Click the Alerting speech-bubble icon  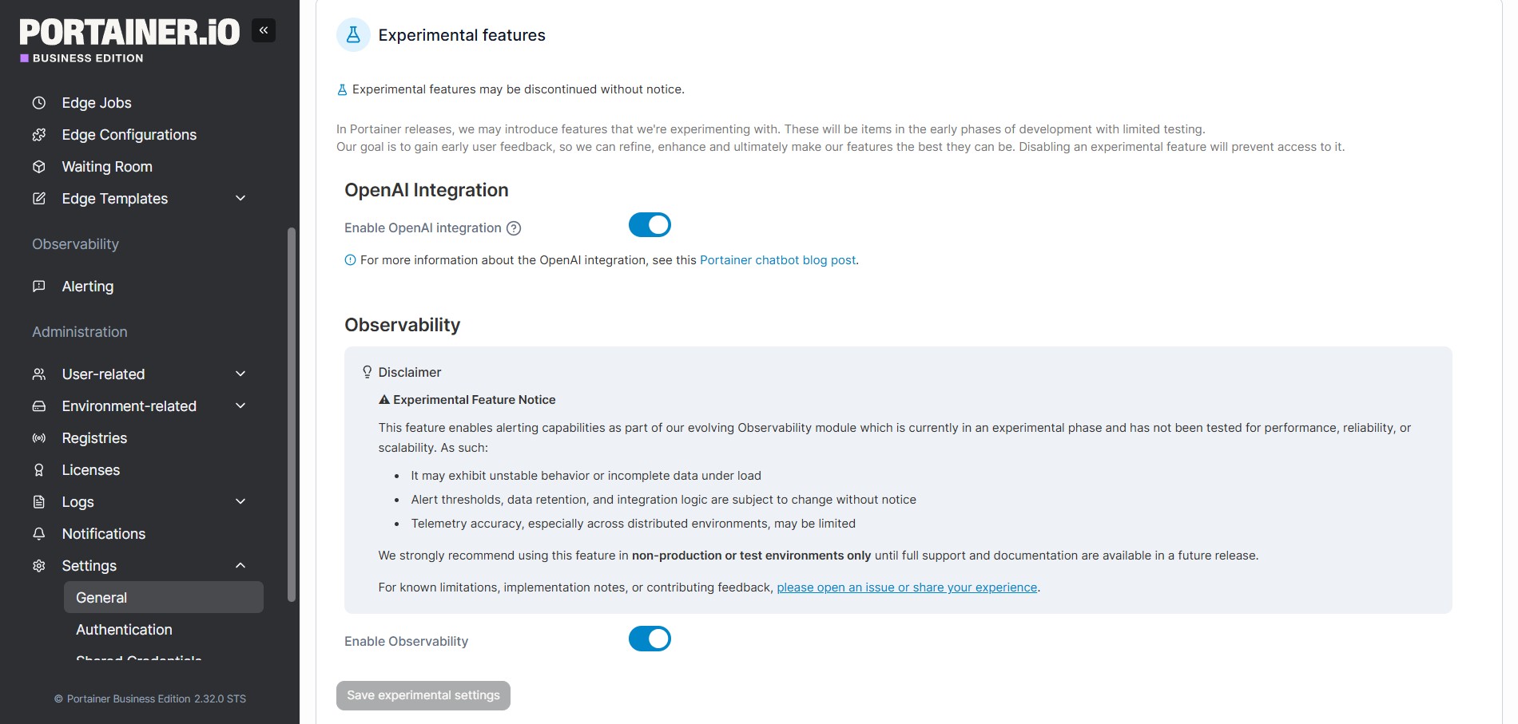[x=38, y=287]
